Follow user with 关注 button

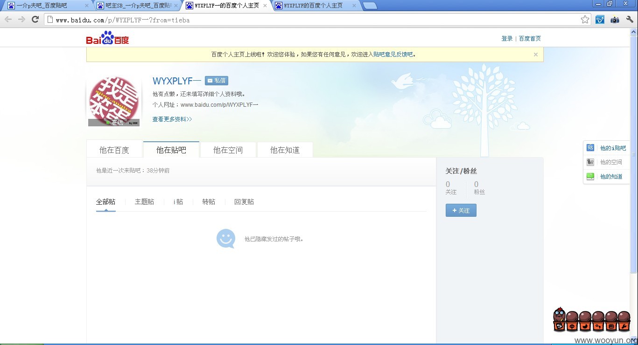461,211
